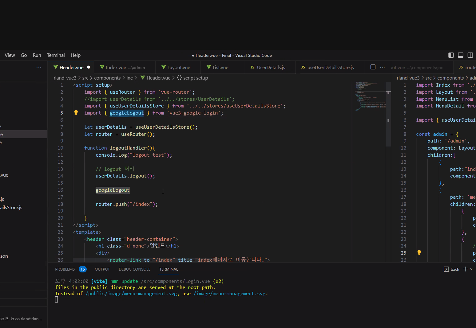This screenshot has height=328, width=476.
Task: Click the /public/image/menu-management.svg path in terminal
Action: 131,294
